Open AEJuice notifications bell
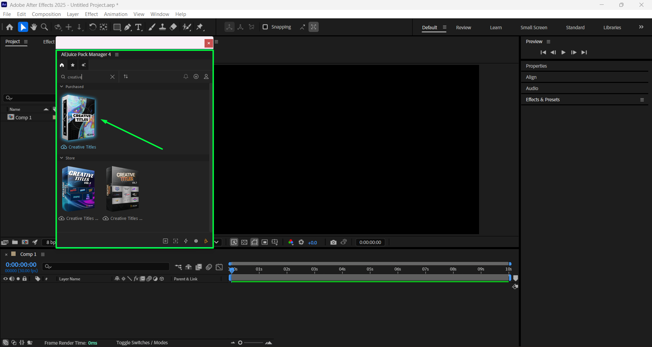The height and width of the screenshot is (347, 652). 186,77
